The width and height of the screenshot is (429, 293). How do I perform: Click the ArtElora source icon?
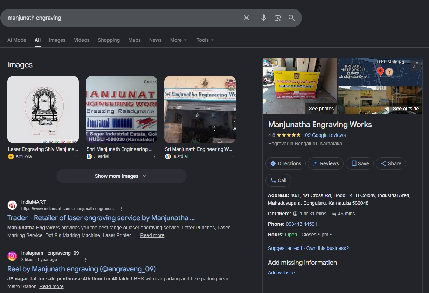click(11, 156)
